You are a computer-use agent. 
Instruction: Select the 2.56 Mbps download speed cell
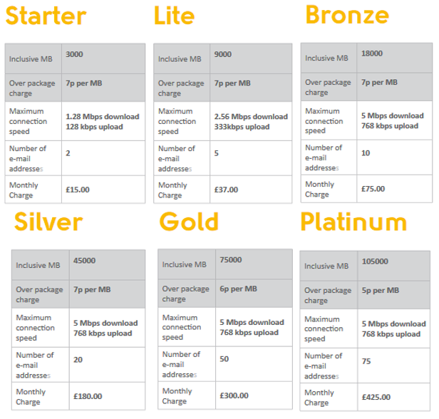(251, 121)
